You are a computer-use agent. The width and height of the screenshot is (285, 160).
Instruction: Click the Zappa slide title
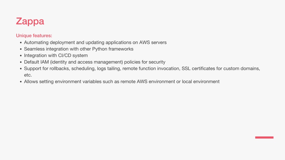pyautogui.click(x=30, y=22)
